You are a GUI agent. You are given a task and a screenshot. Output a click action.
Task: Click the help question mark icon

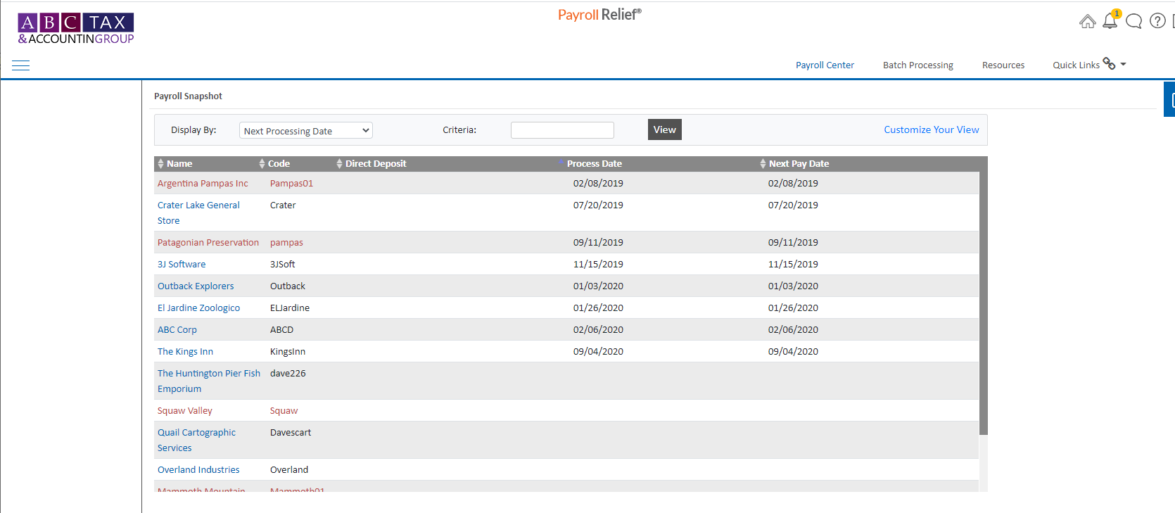1157,21
